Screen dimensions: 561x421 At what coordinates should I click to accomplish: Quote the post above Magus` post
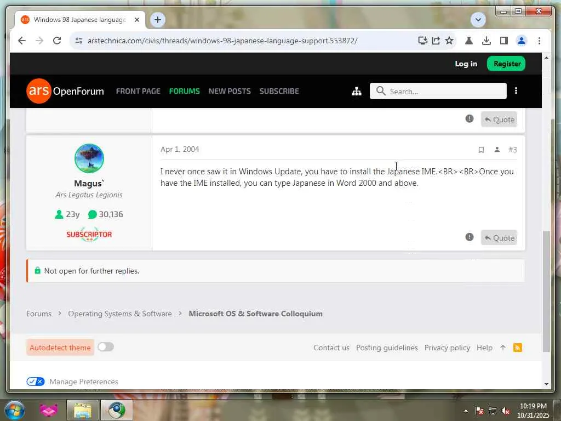499,120
